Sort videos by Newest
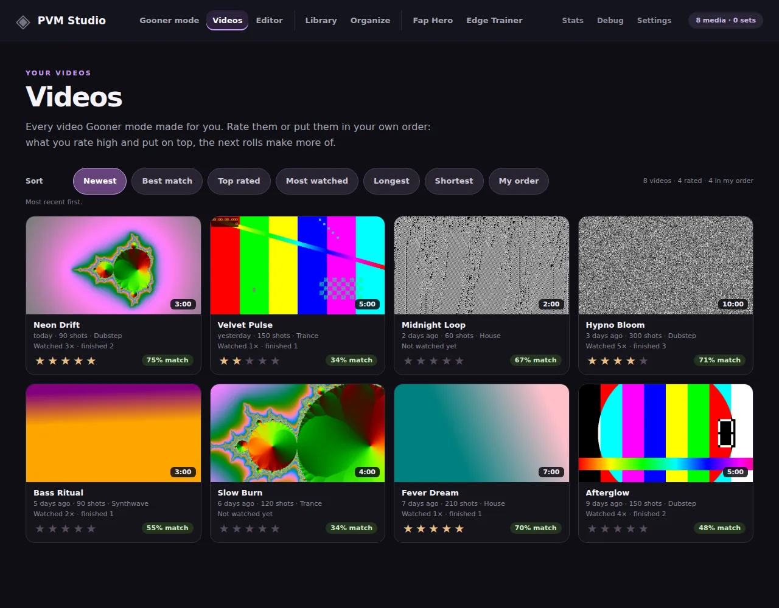779x608 pixels. 100,181
